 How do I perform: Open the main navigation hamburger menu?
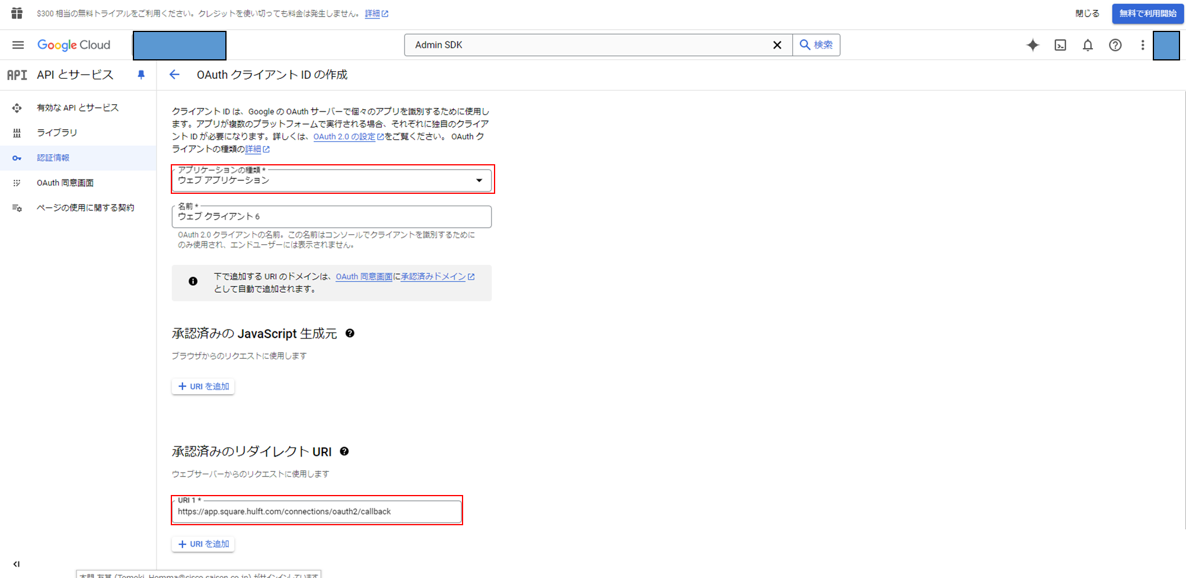coord(18,45)
